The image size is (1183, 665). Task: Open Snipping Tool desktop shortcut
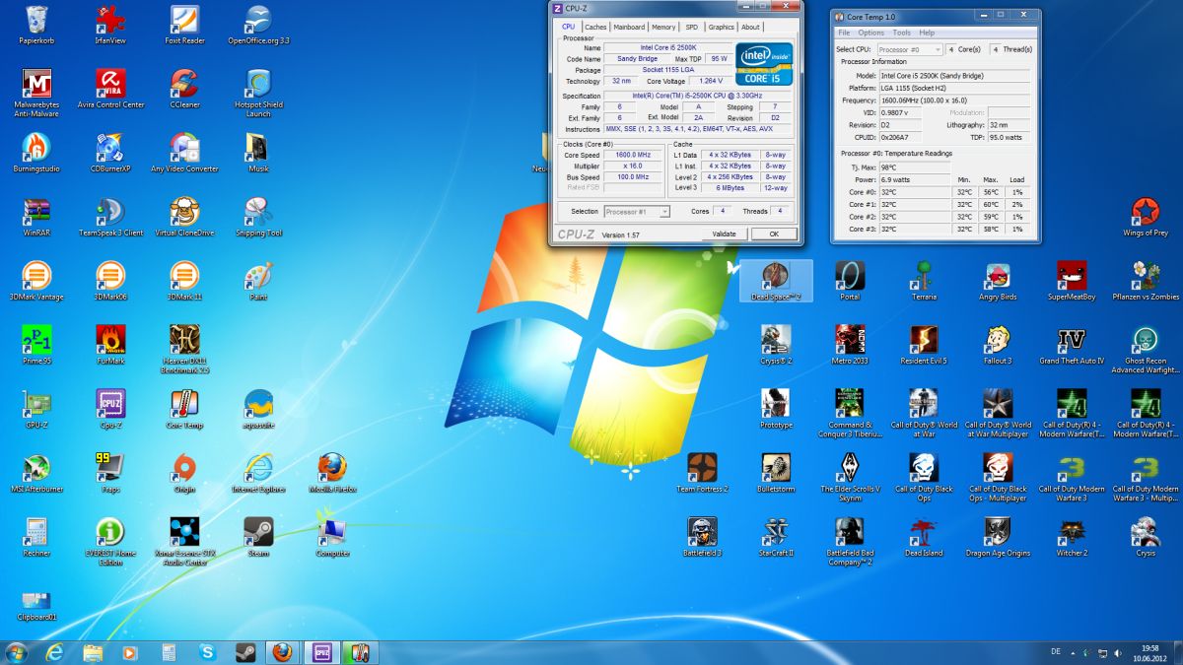pos(258,217)
